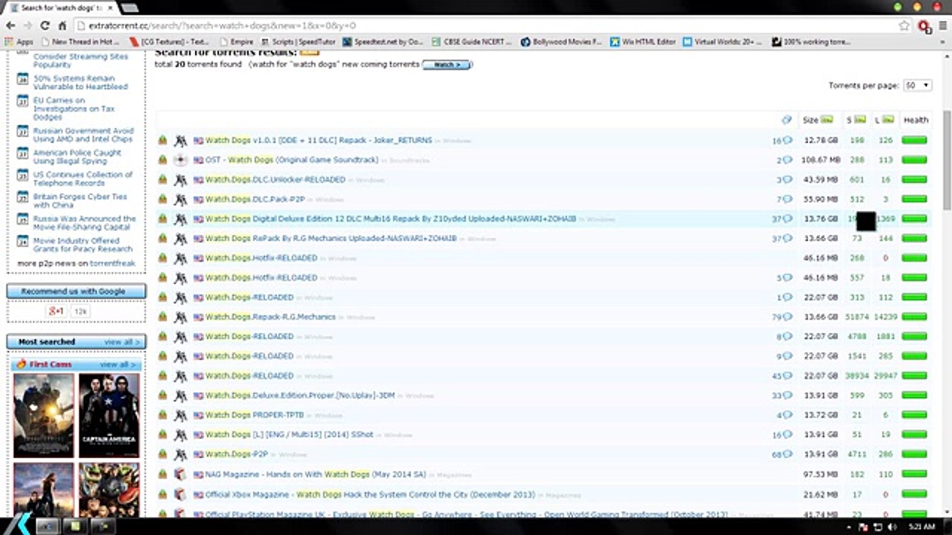Click the Size column sort icon
Viewport: 952px width, 535px height.
[827, 119]
